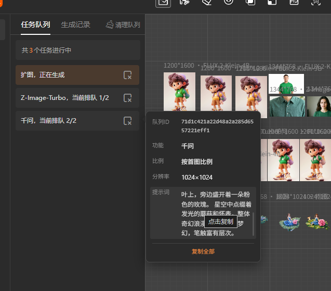Switch to the 任务队列 tab
The height and width of the screenshot is (291, 331).
(x=35, y=25)
